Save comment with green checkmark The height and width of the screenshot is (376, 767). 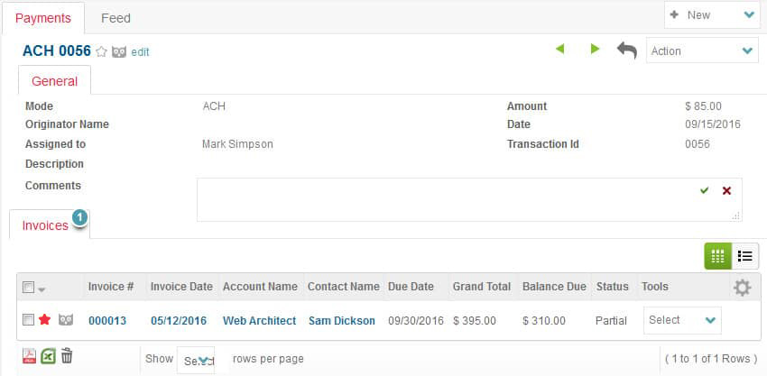tap(705, 190)
